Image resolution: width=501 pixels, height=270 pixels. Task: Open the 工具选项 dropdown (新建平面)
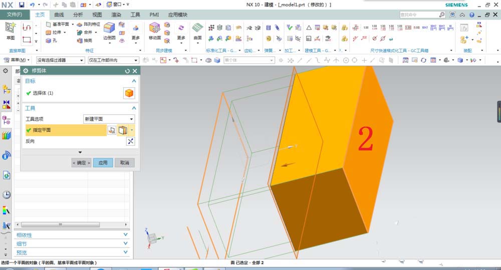(109, 119)
